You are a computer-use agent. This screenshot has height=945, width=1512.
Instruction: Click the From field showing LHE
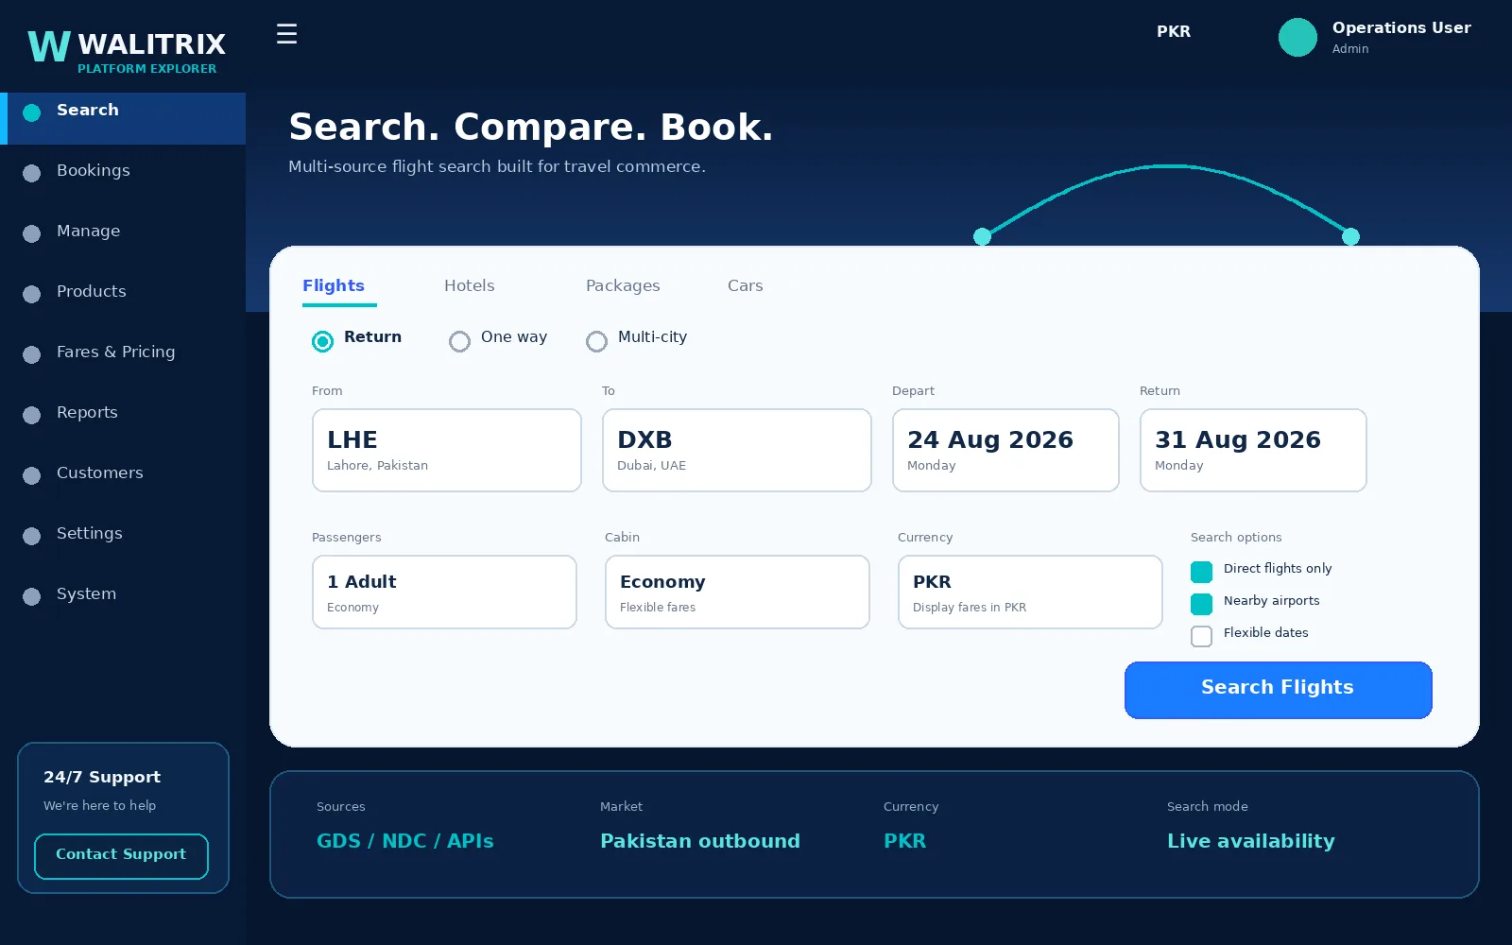446,450
